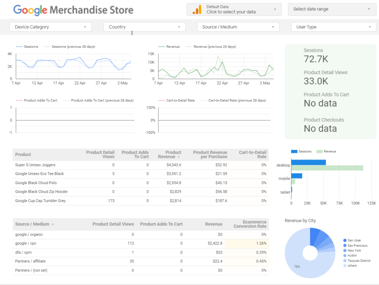This screenshot has height=285, width=379.
Task: Select the Super G Unisex Joggers row
Action: pos(141,165)
